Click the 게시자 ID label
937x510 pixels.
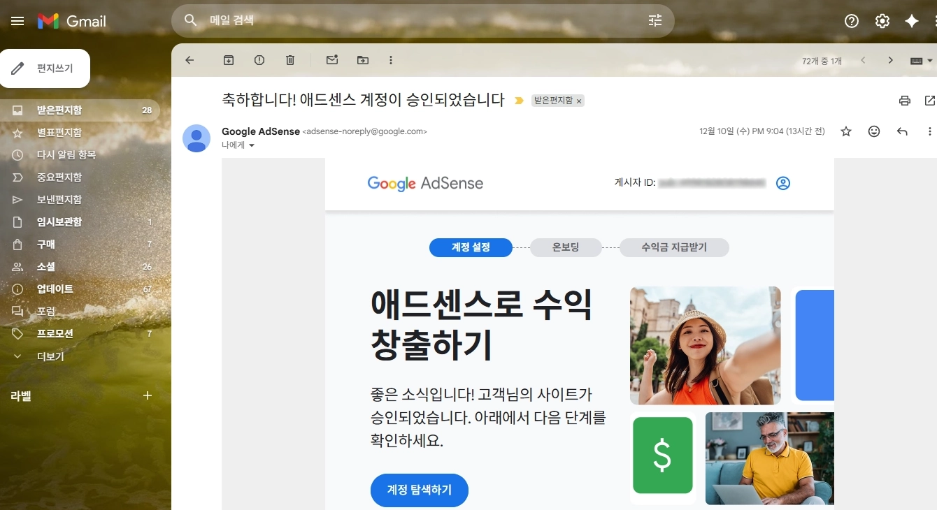tap(635, 183)
